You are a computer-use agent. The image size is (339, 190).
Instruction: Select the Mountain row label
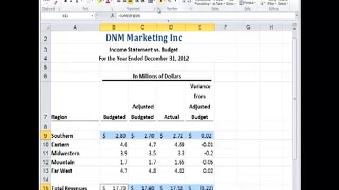[x=63, y=162]
